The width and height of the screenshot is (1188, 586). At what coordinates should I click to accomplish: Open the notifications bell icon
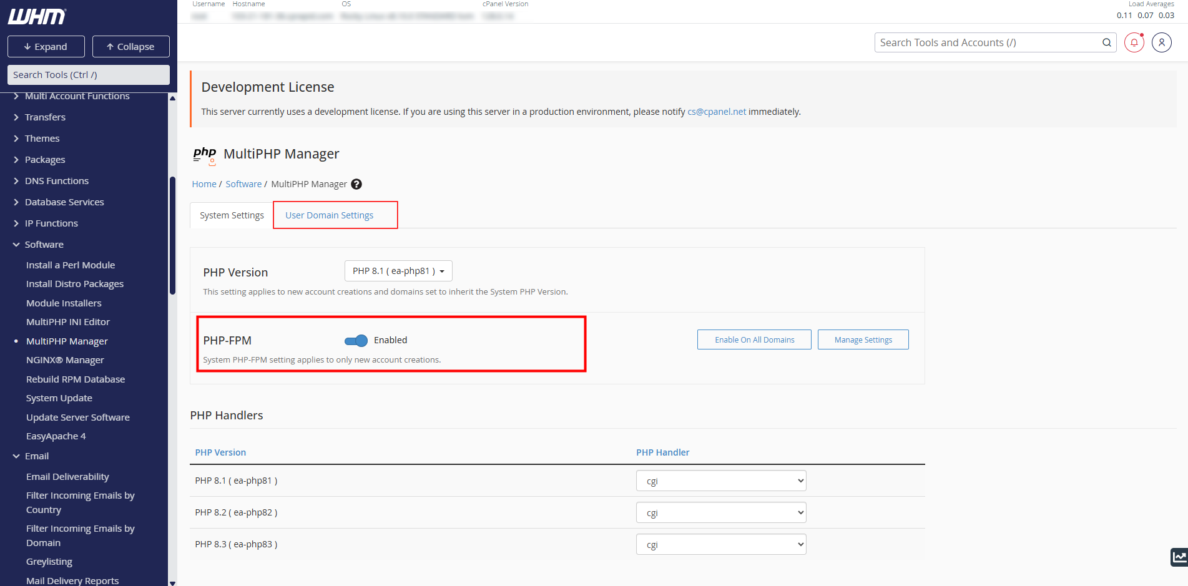click(x=1134, y=42)
